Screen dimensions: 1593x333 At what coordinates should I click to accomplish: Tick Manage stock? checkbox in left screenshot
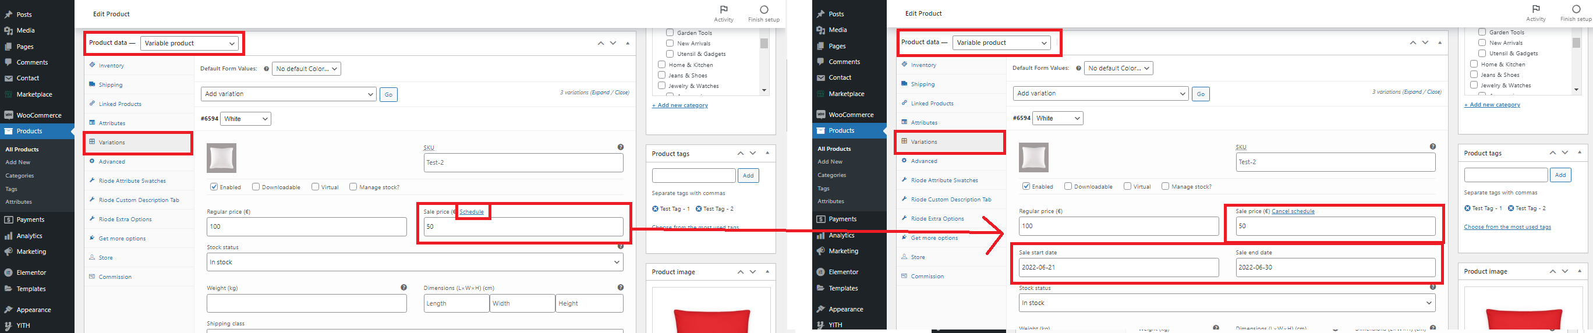[x=353, y=186]
